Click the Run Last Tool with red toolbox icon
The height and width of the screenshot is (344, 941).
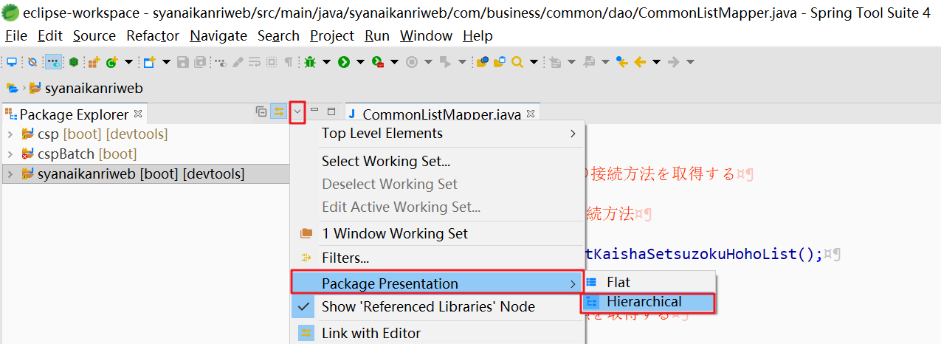point(378,62)
